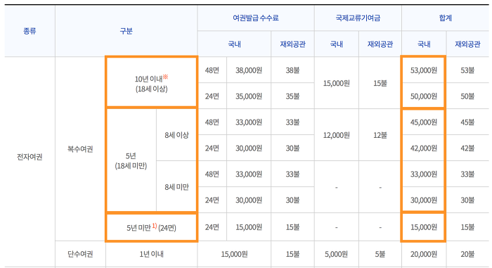Select the '구분' column header
The height and width of the screenshot is (268, 492).
tap(126, 31)
